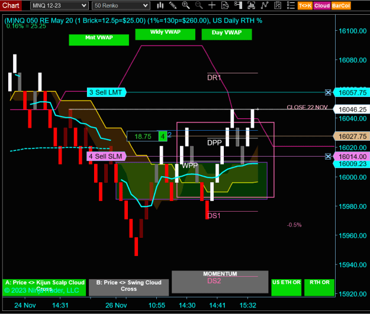Toggle the US ETH OR green button
The height and width of the screenshot is (314, 370).
pos(286,287)
